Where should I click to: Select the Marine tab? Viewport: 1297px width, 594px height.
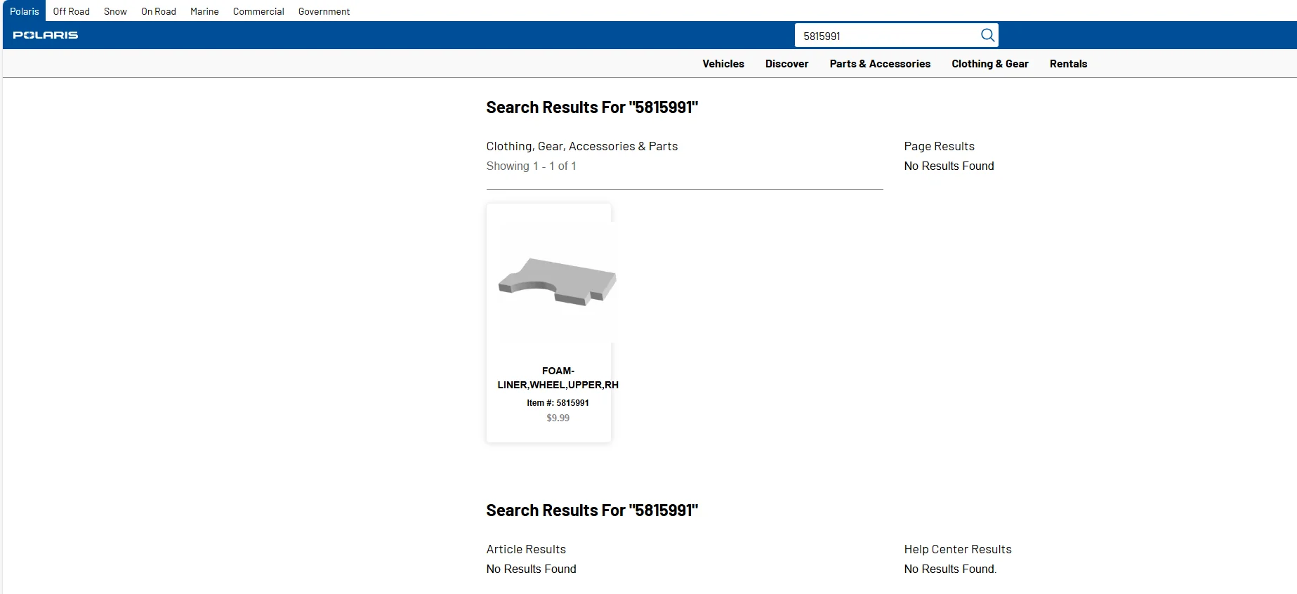(204, 11)
